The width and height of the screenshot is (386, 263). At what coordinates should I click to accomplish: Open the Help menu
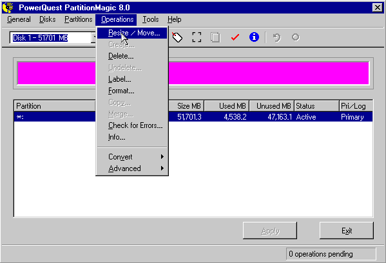174,19
